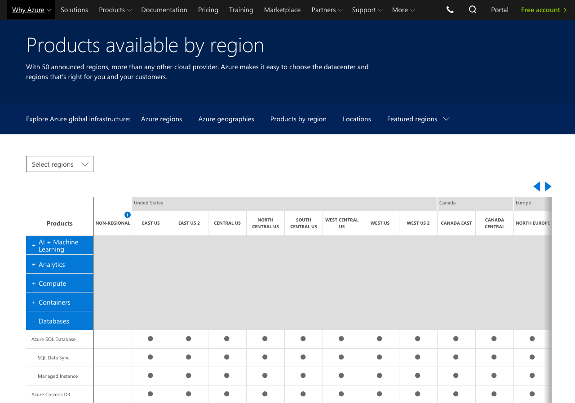
Task: Click the SOUTH CENTRAL US column header
Action: coord(304,223)
